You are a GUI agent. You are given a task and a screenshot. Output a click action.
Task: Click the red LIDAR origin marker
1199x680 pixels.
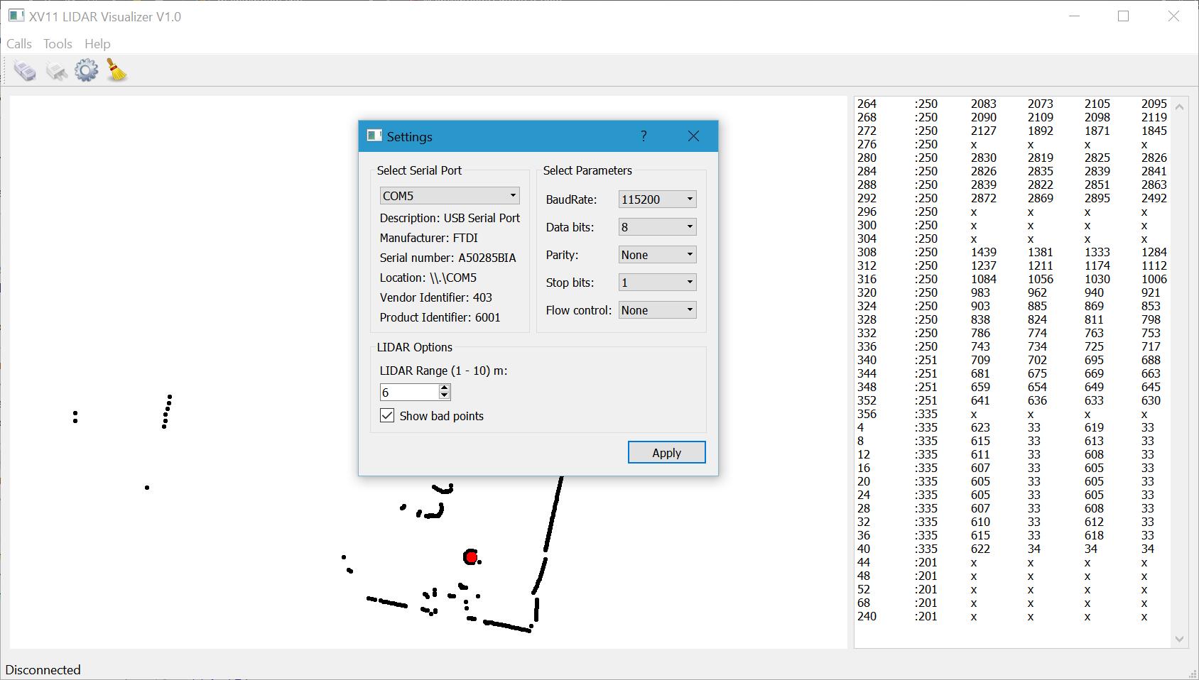coord(471,557)
